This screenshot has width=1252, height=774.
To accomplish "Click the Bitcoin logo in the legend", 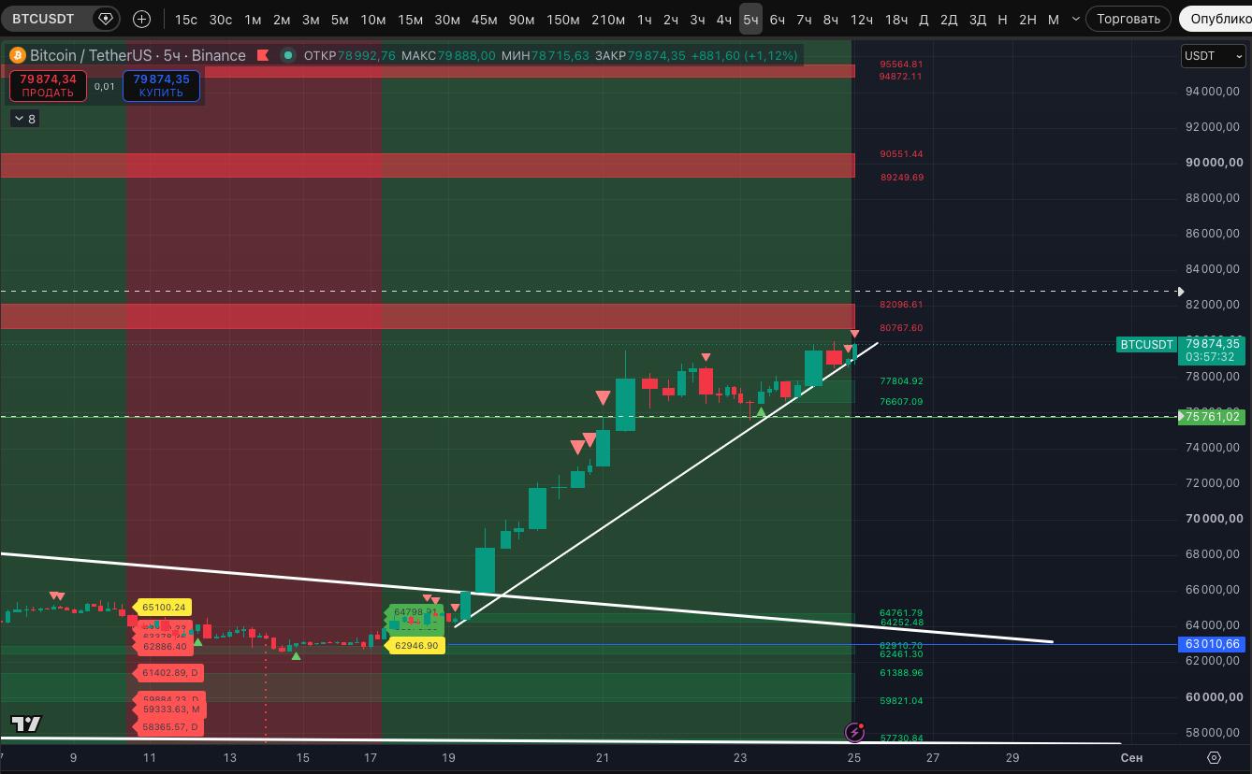I will pyautogui.click(x=17, y=55).
